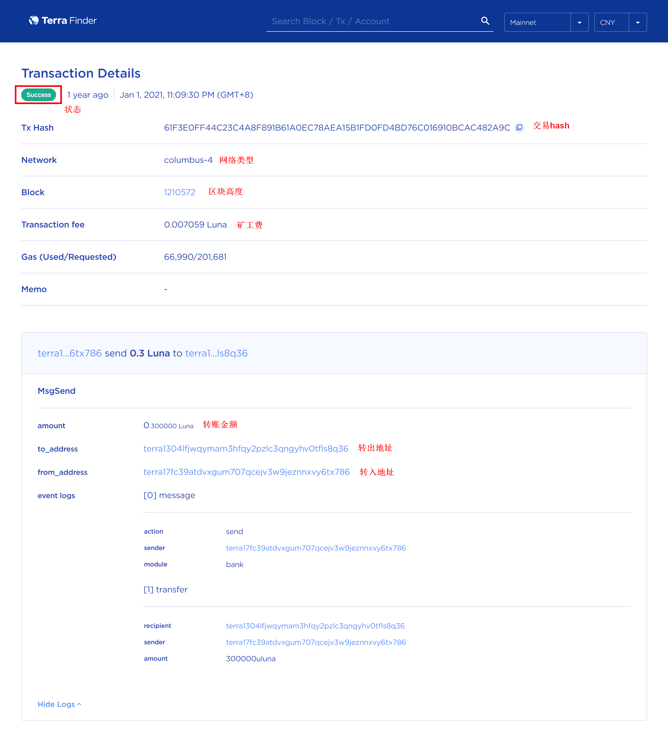Open terra1...ls8q36 summary recipient link
The width and height of the screenshot is (668, 755).
click(x=216, y=353)
